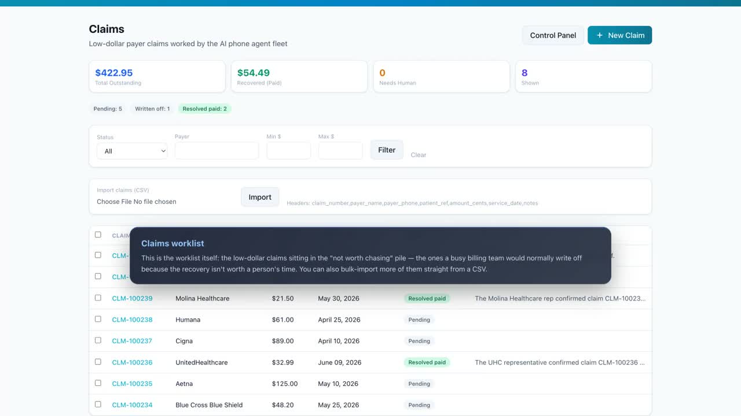Click the Shown count card

(x=584, y=76)
